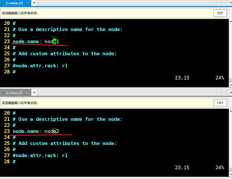Screen dimensions: 232x179
Task: Click 'node.name:' key in upper terminal
Action: point(27,42)
